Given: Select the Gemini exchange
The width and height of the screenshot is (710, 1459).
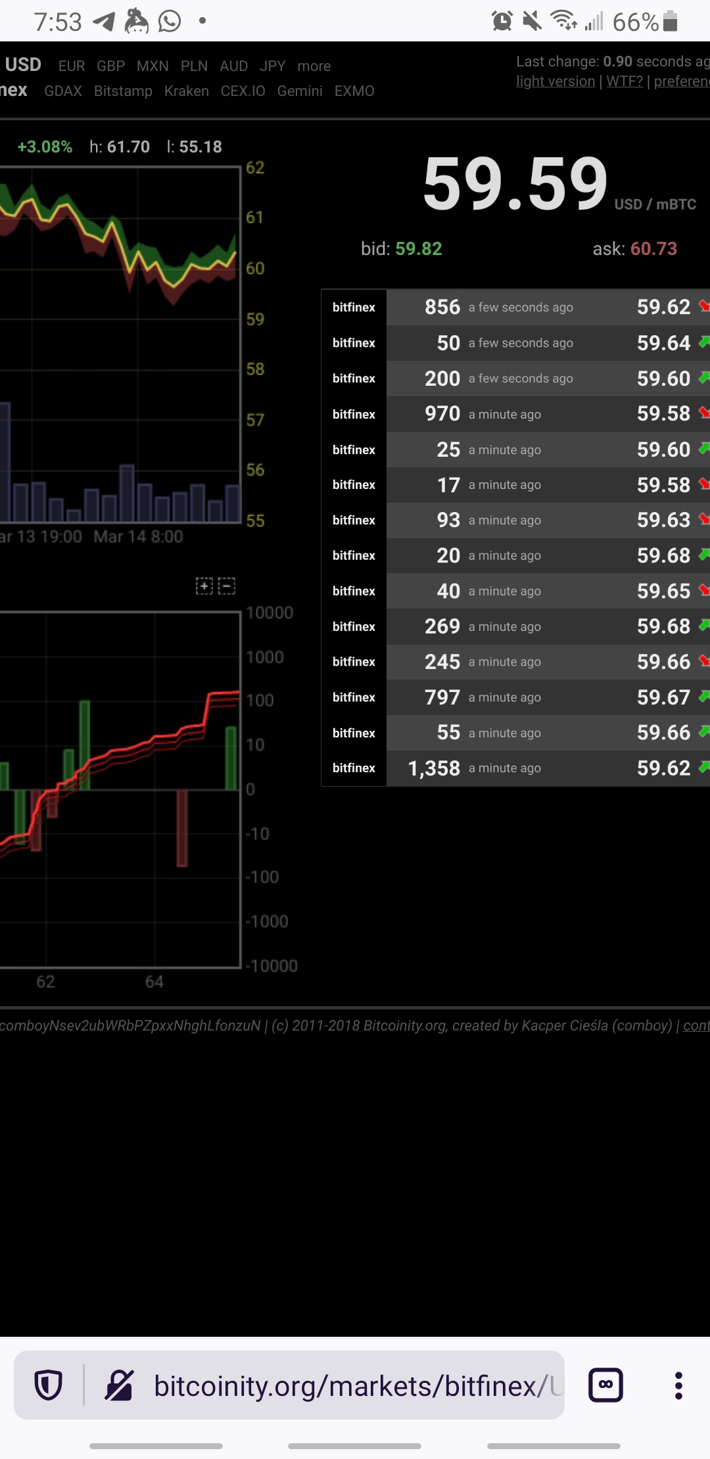Looking at the screenshot, I should click(300, 91).
